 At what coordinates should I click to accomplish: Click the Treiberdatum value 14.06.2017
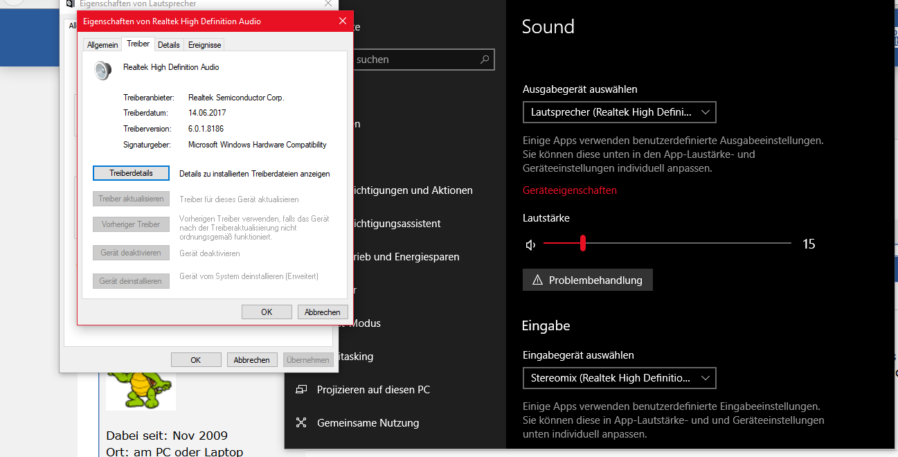click(207, 113)
